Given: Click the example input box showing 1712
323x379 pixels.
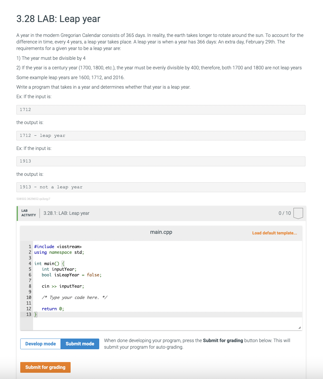Looking at the screenshot, I should pos(161,110).
